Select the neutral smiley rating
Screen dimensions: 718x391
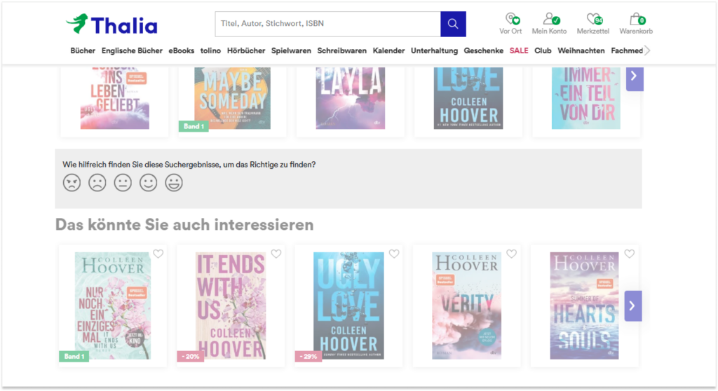pos(123,183)
